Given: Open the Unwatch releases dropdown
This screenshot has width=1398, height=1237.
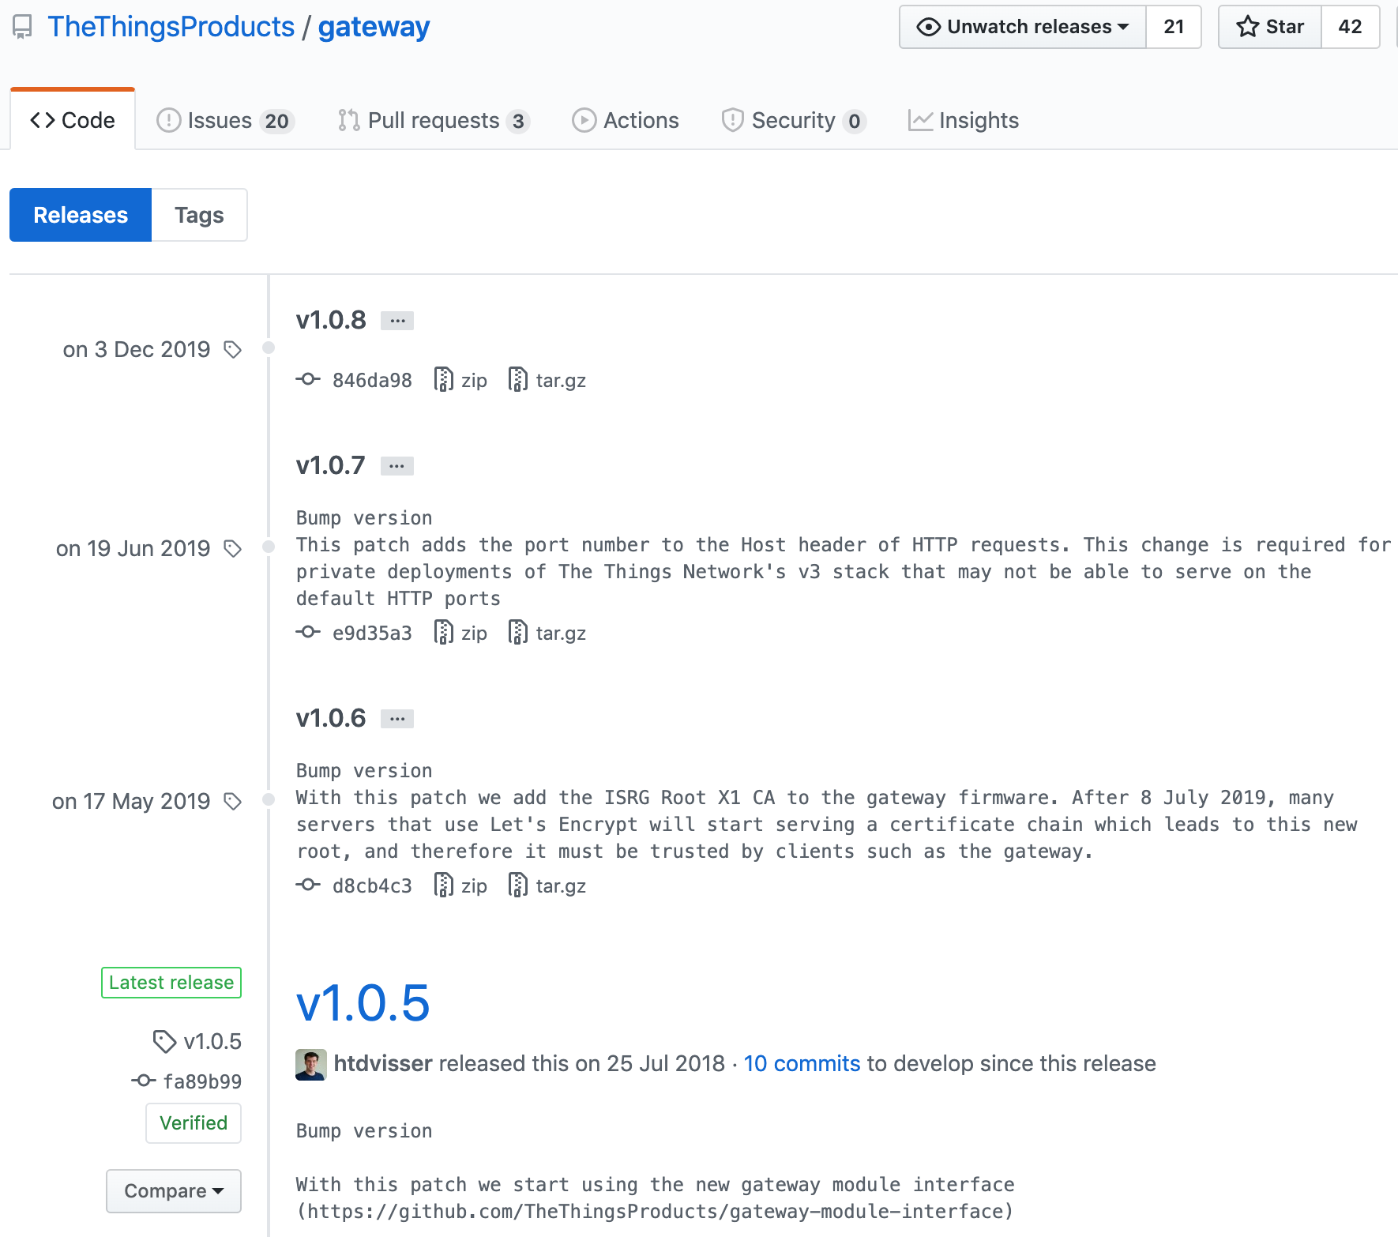Looking at the screenshot, I should pyautogui.click(x=1023, y=27).
